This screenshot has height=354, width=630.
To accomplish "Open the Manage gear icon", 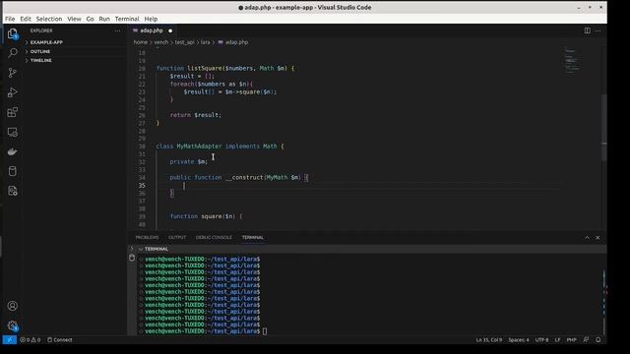I will pos(13,325).
